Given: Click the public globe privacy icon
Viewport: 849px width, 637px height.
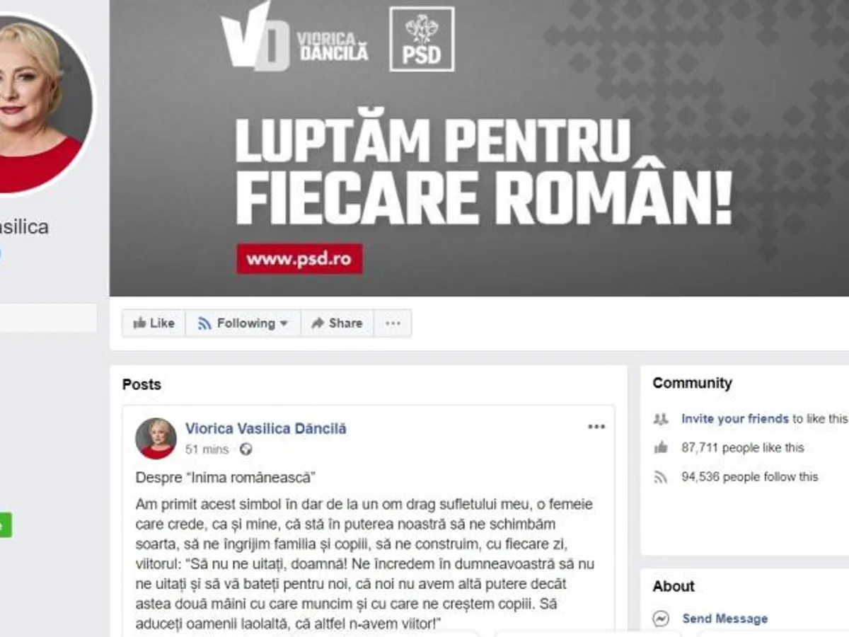Looking at the screenshot, I should (246, 449).
